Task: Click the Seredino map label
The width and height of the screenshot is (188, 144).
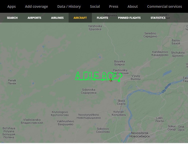Action: 150,35
